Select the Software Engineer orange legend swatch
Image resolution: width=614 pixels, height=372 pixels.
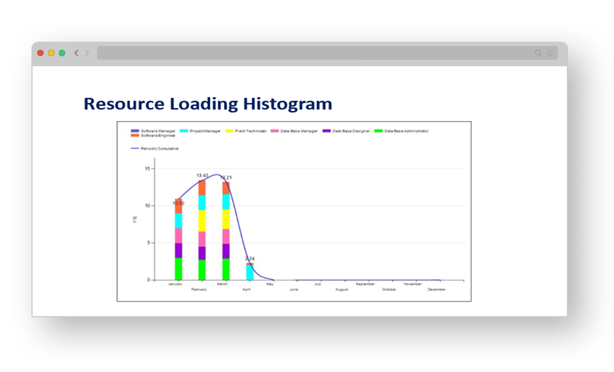(135, 135)
